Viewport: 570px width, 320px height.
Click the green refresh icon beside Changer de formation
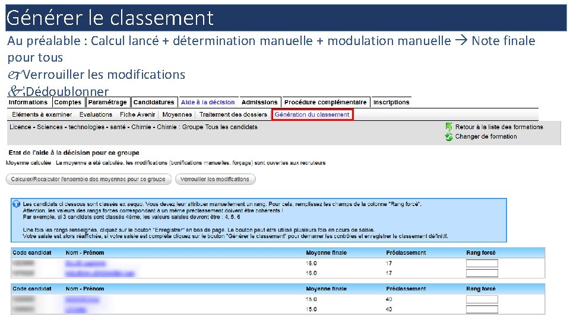[449, 137]
